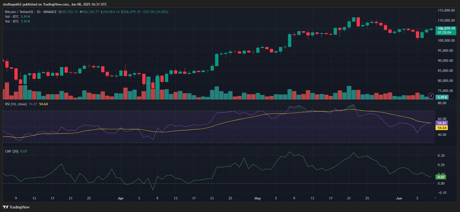
Task: Click the purple lightning bolt icon
Action: pyautogui.click(x=431, y=96)
